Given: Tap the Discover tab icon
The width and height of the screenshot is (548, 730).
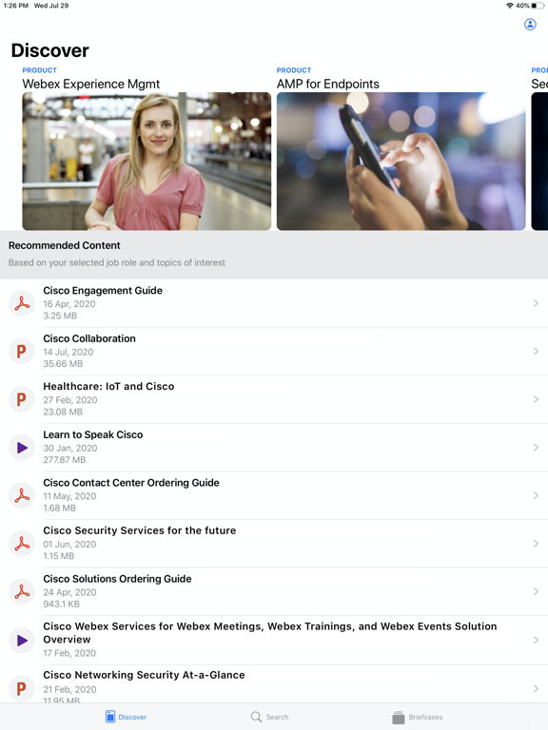Looking at the screenshot, I should click(x=110, y=717).
